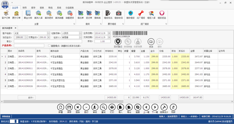Viewport: 234px width, 124px height.
Task: Click the 备注 remarks input field
Action: click(x=48, y=41)
